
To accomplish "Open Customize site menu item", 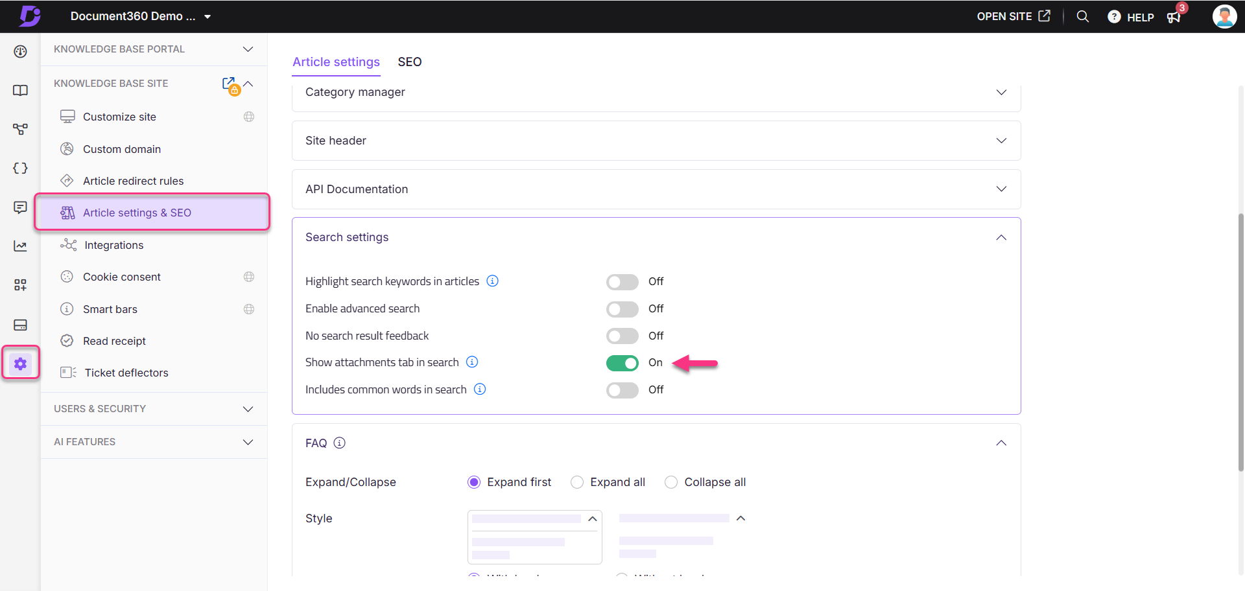I will [x=154, y=117].
